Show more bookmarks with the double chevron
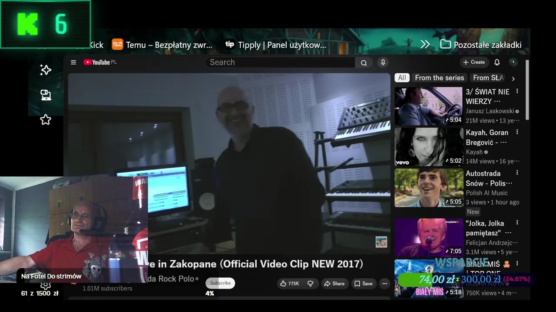Screen dimensions: 556x312 425,45
